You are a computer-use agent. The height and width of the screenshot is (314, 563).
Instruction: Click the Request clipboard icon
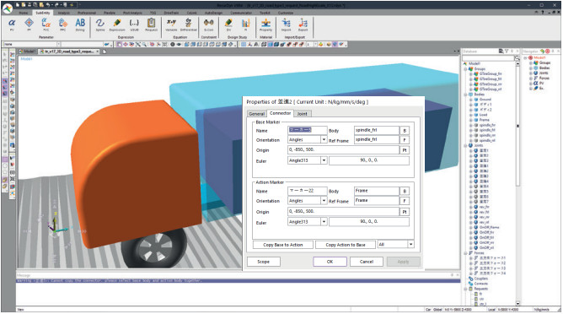point(151,24)
